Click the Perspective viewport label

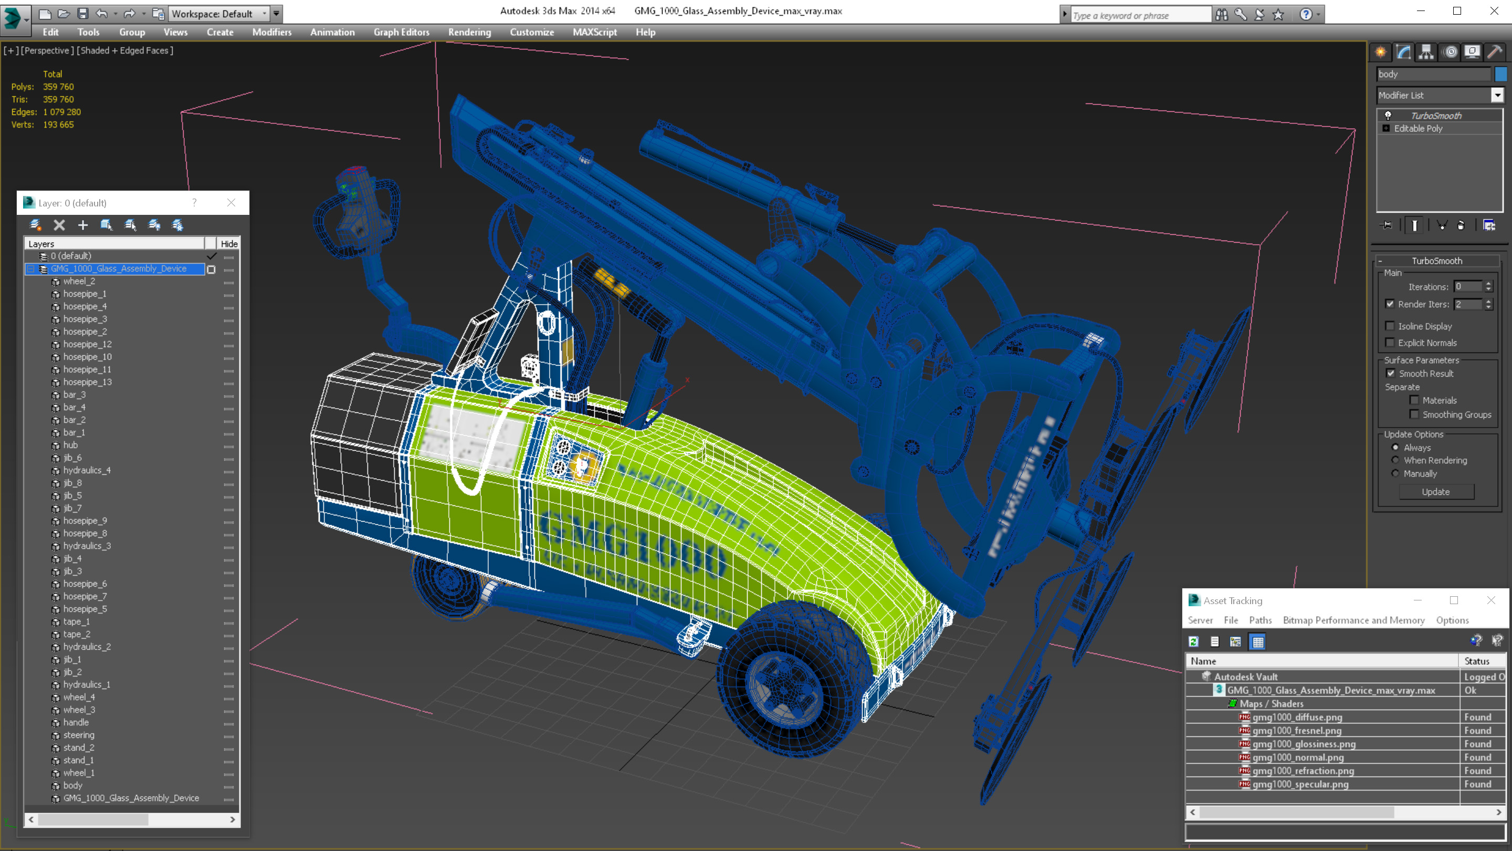[48, 50]
